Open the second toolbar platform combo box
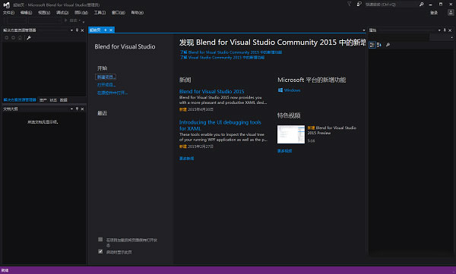456x274 pixels. (x=45, y=20)
